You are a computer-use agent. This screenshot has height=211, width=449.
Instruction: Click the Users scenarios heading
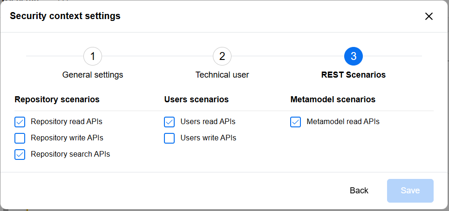point(196,99)
